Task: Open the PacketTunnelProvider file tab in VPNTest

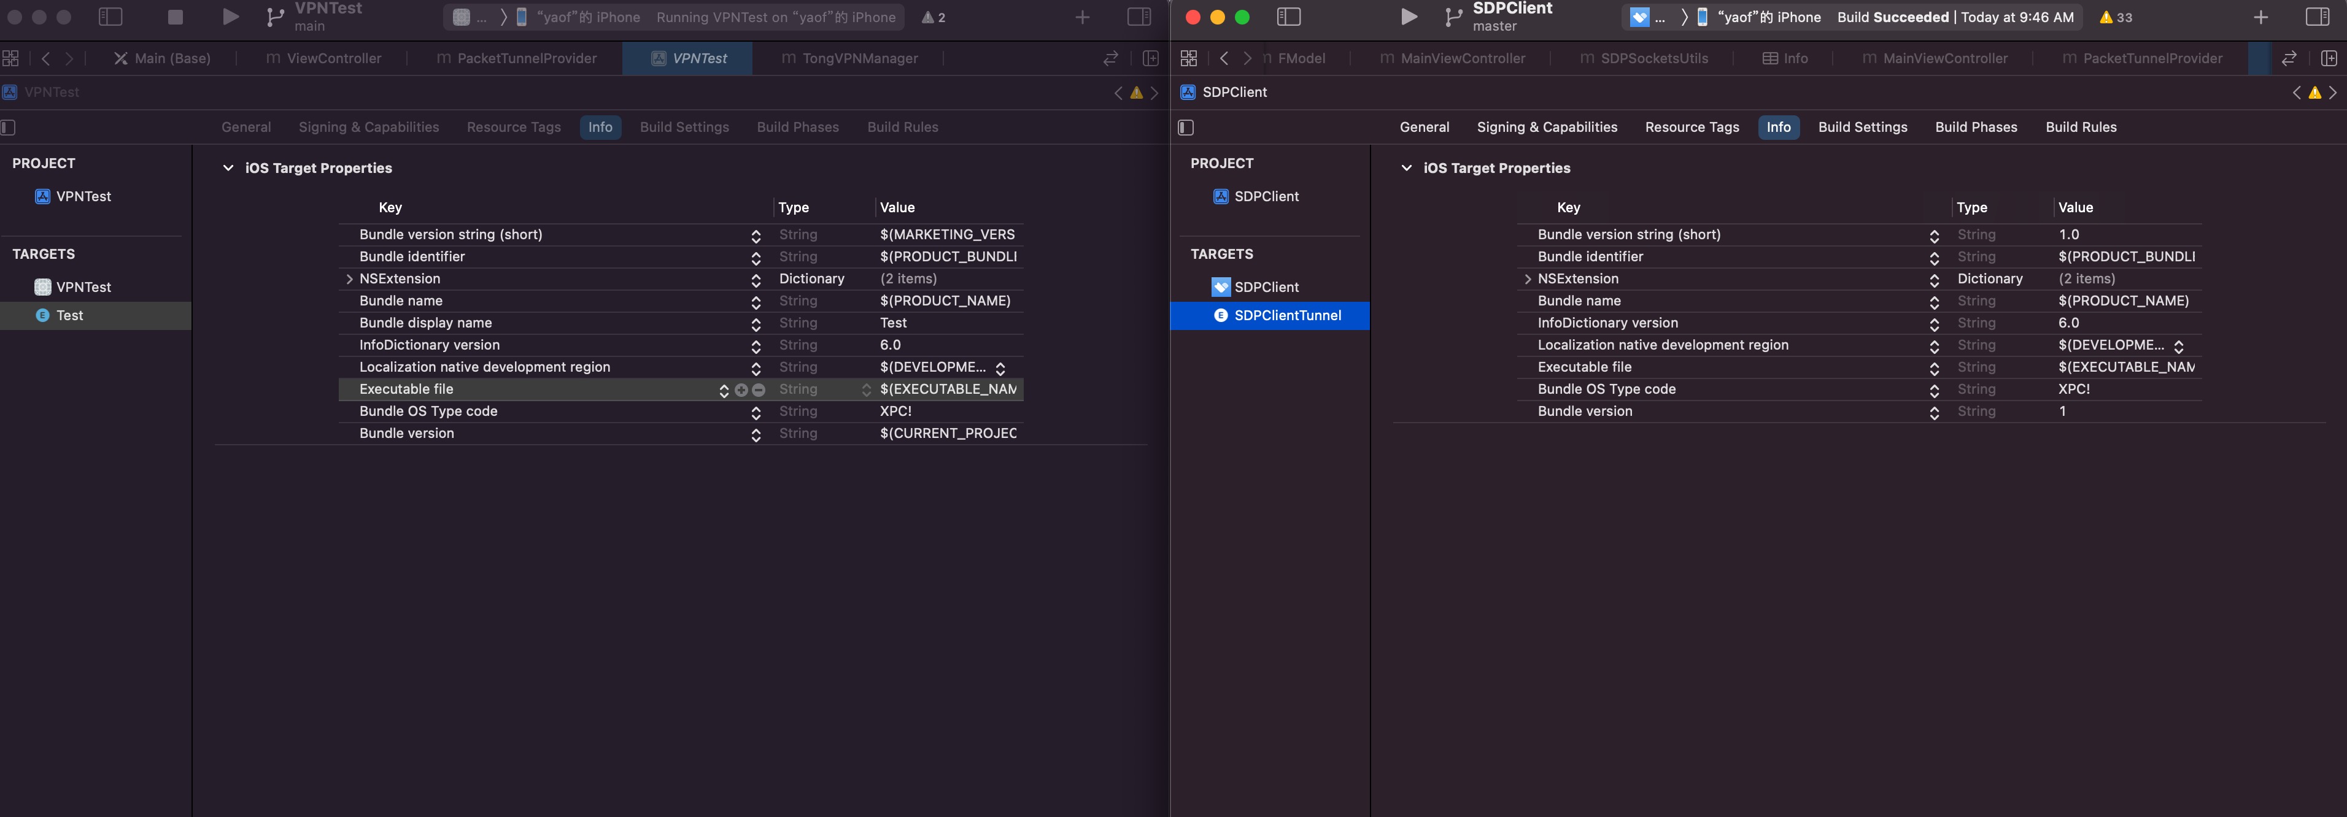Action: (x=526, y=58)
